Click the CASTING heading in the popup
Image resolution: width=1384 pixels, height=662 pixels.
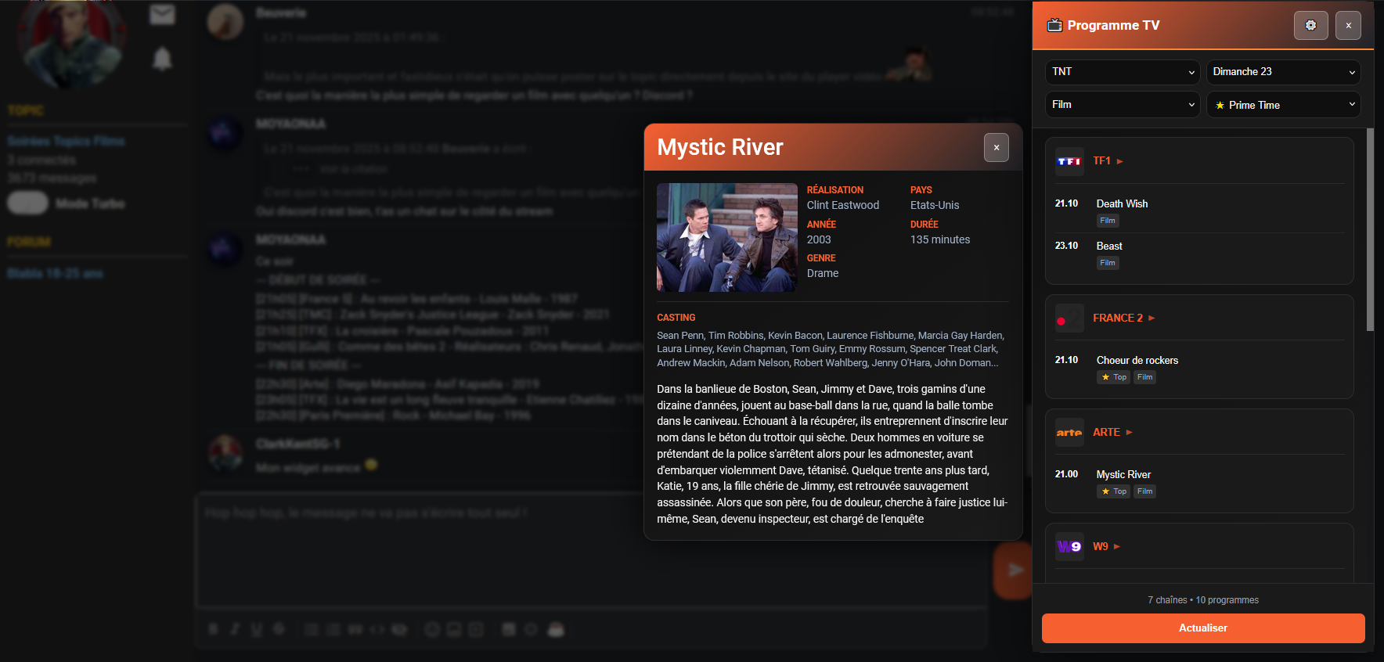click(676, 318)
